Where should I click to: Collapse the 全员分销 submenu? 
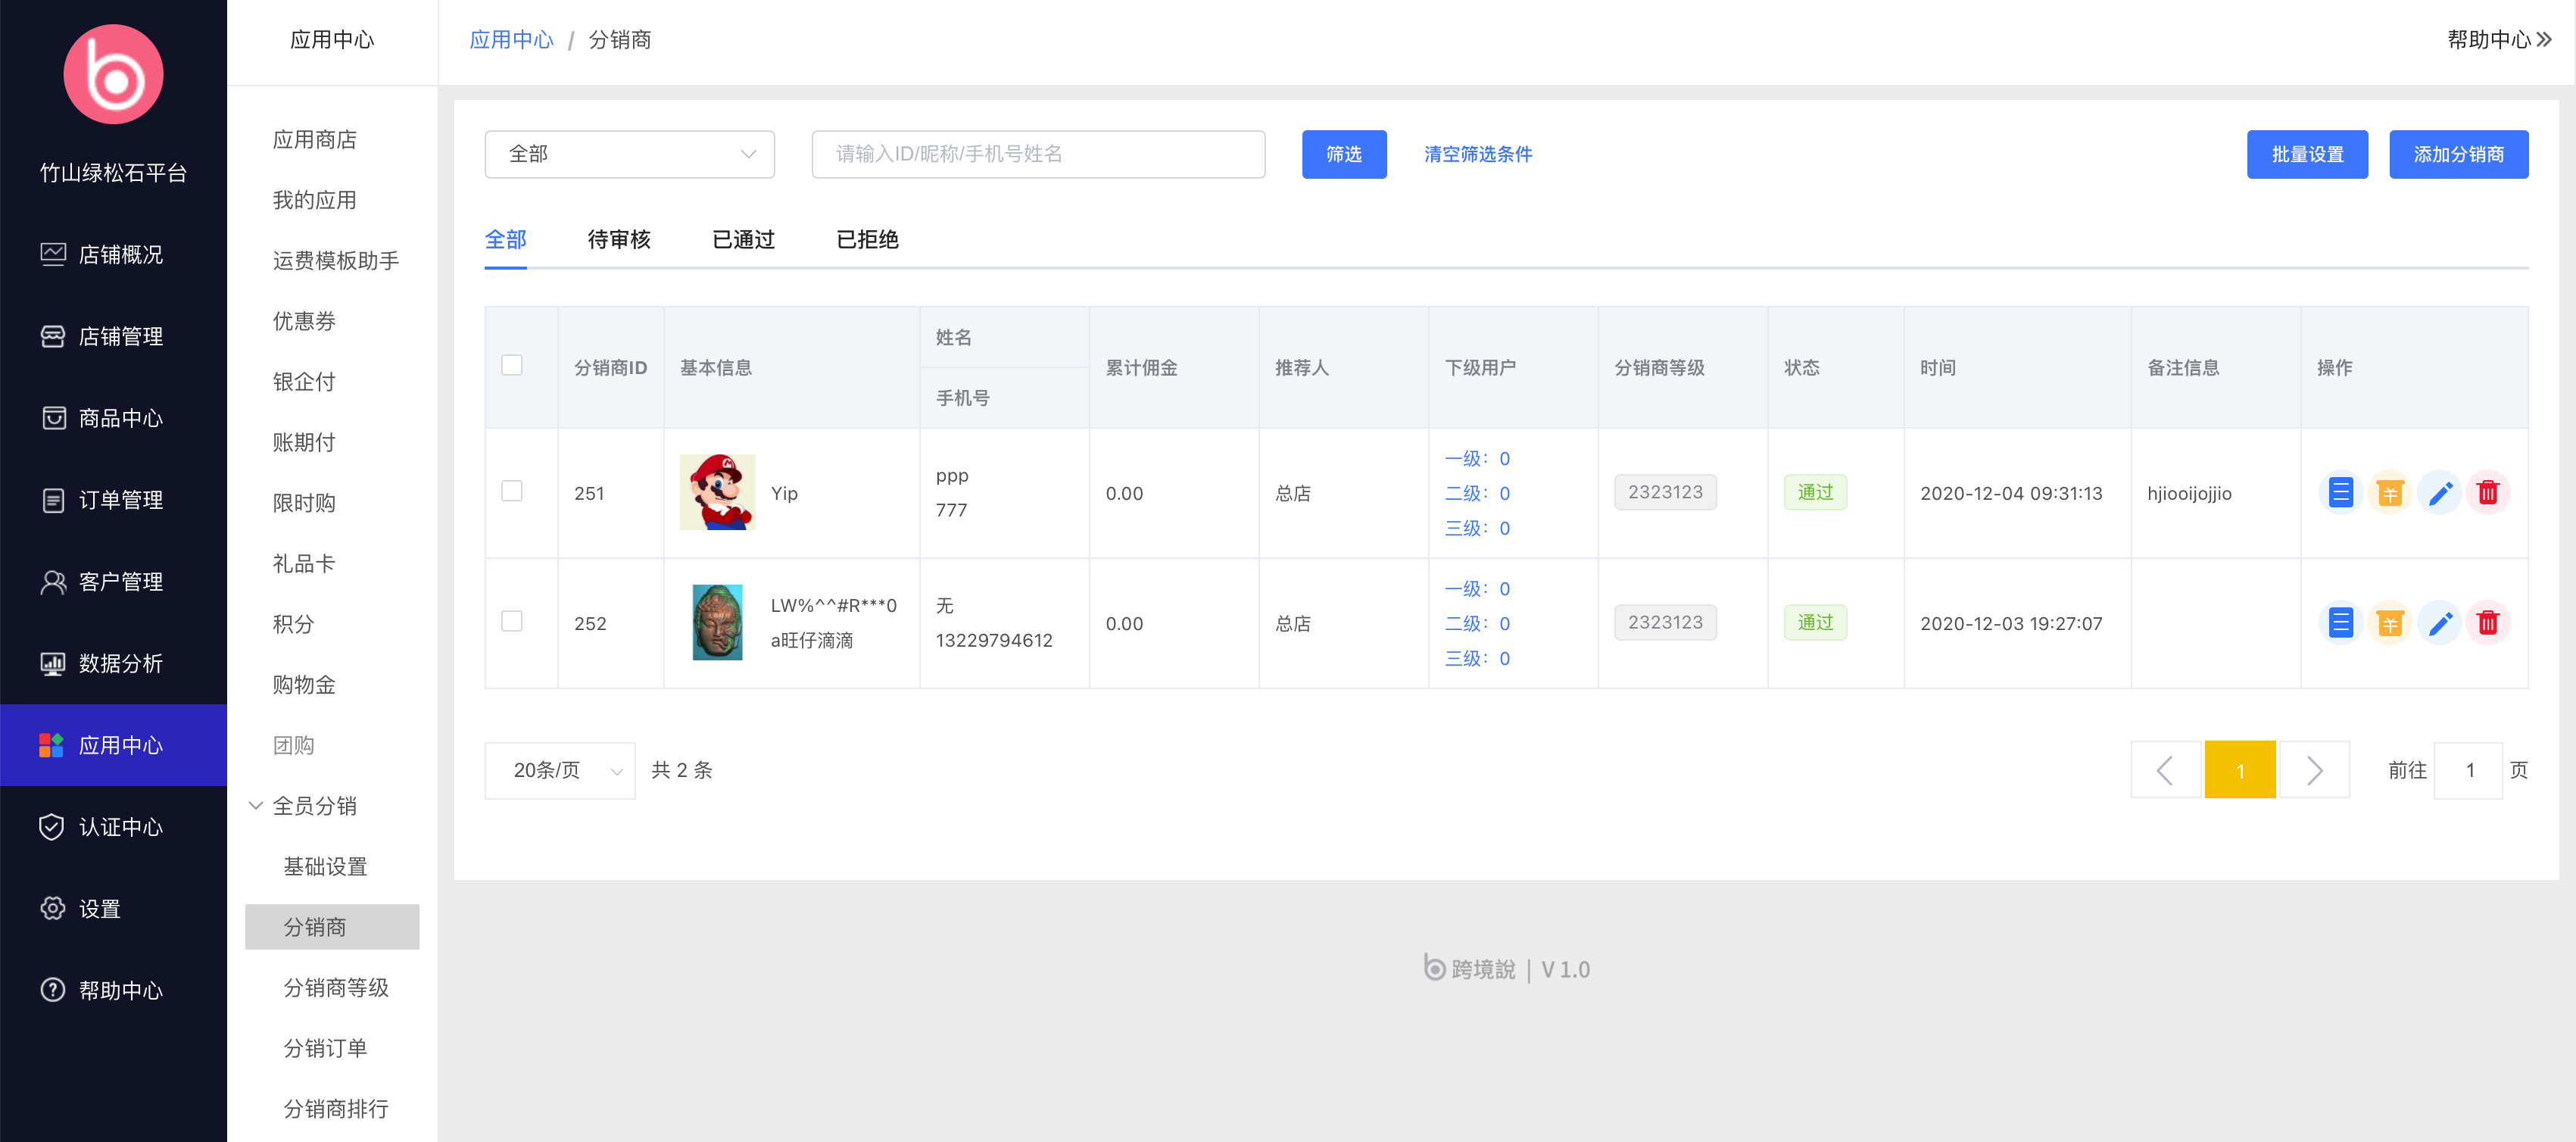(x=313, y=806)
